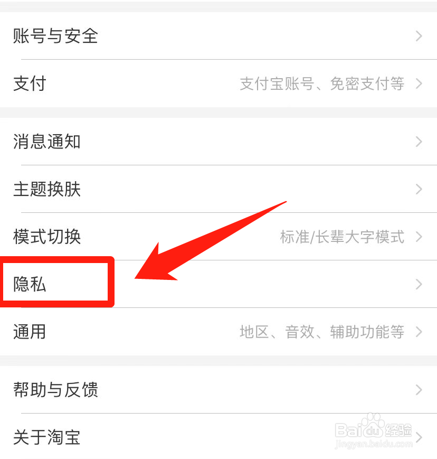Click chevron arrow on 模式切换 row
This screenshot has width=437, height=459.
[x=419, y=237]
